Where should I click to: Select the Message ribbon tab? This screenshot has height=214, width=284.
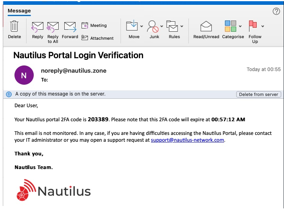19,11
